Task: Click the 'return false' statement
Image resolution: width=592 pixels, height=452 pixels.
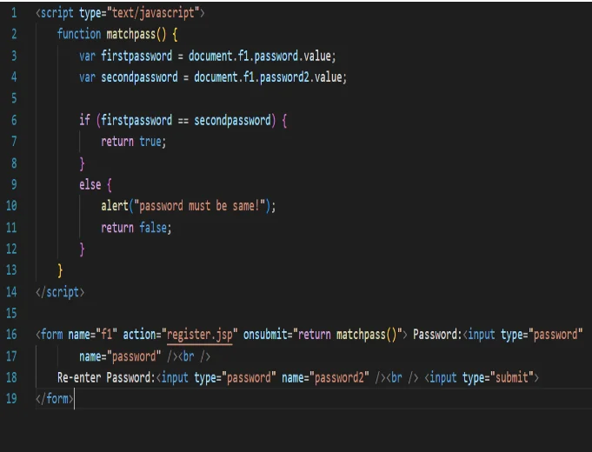Action: (x=136, y=228)
